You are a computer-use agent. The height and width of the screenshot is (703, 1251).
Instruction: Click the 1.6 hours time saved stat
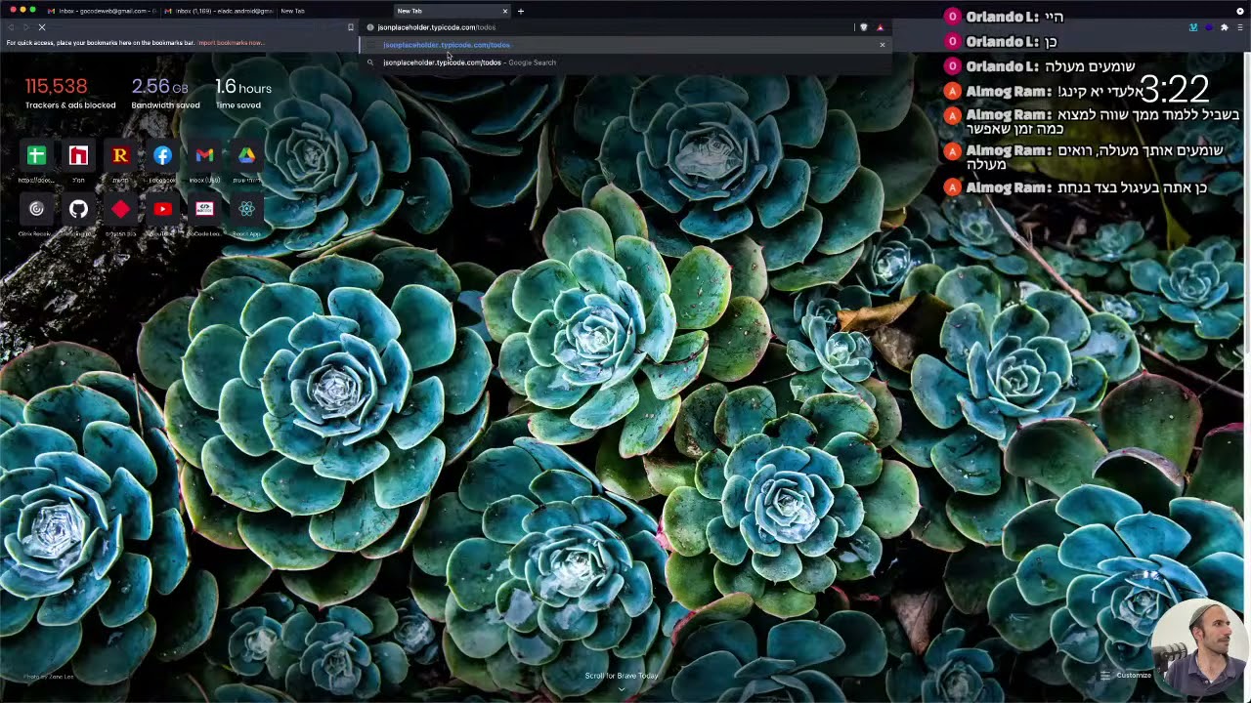point(243,94)
